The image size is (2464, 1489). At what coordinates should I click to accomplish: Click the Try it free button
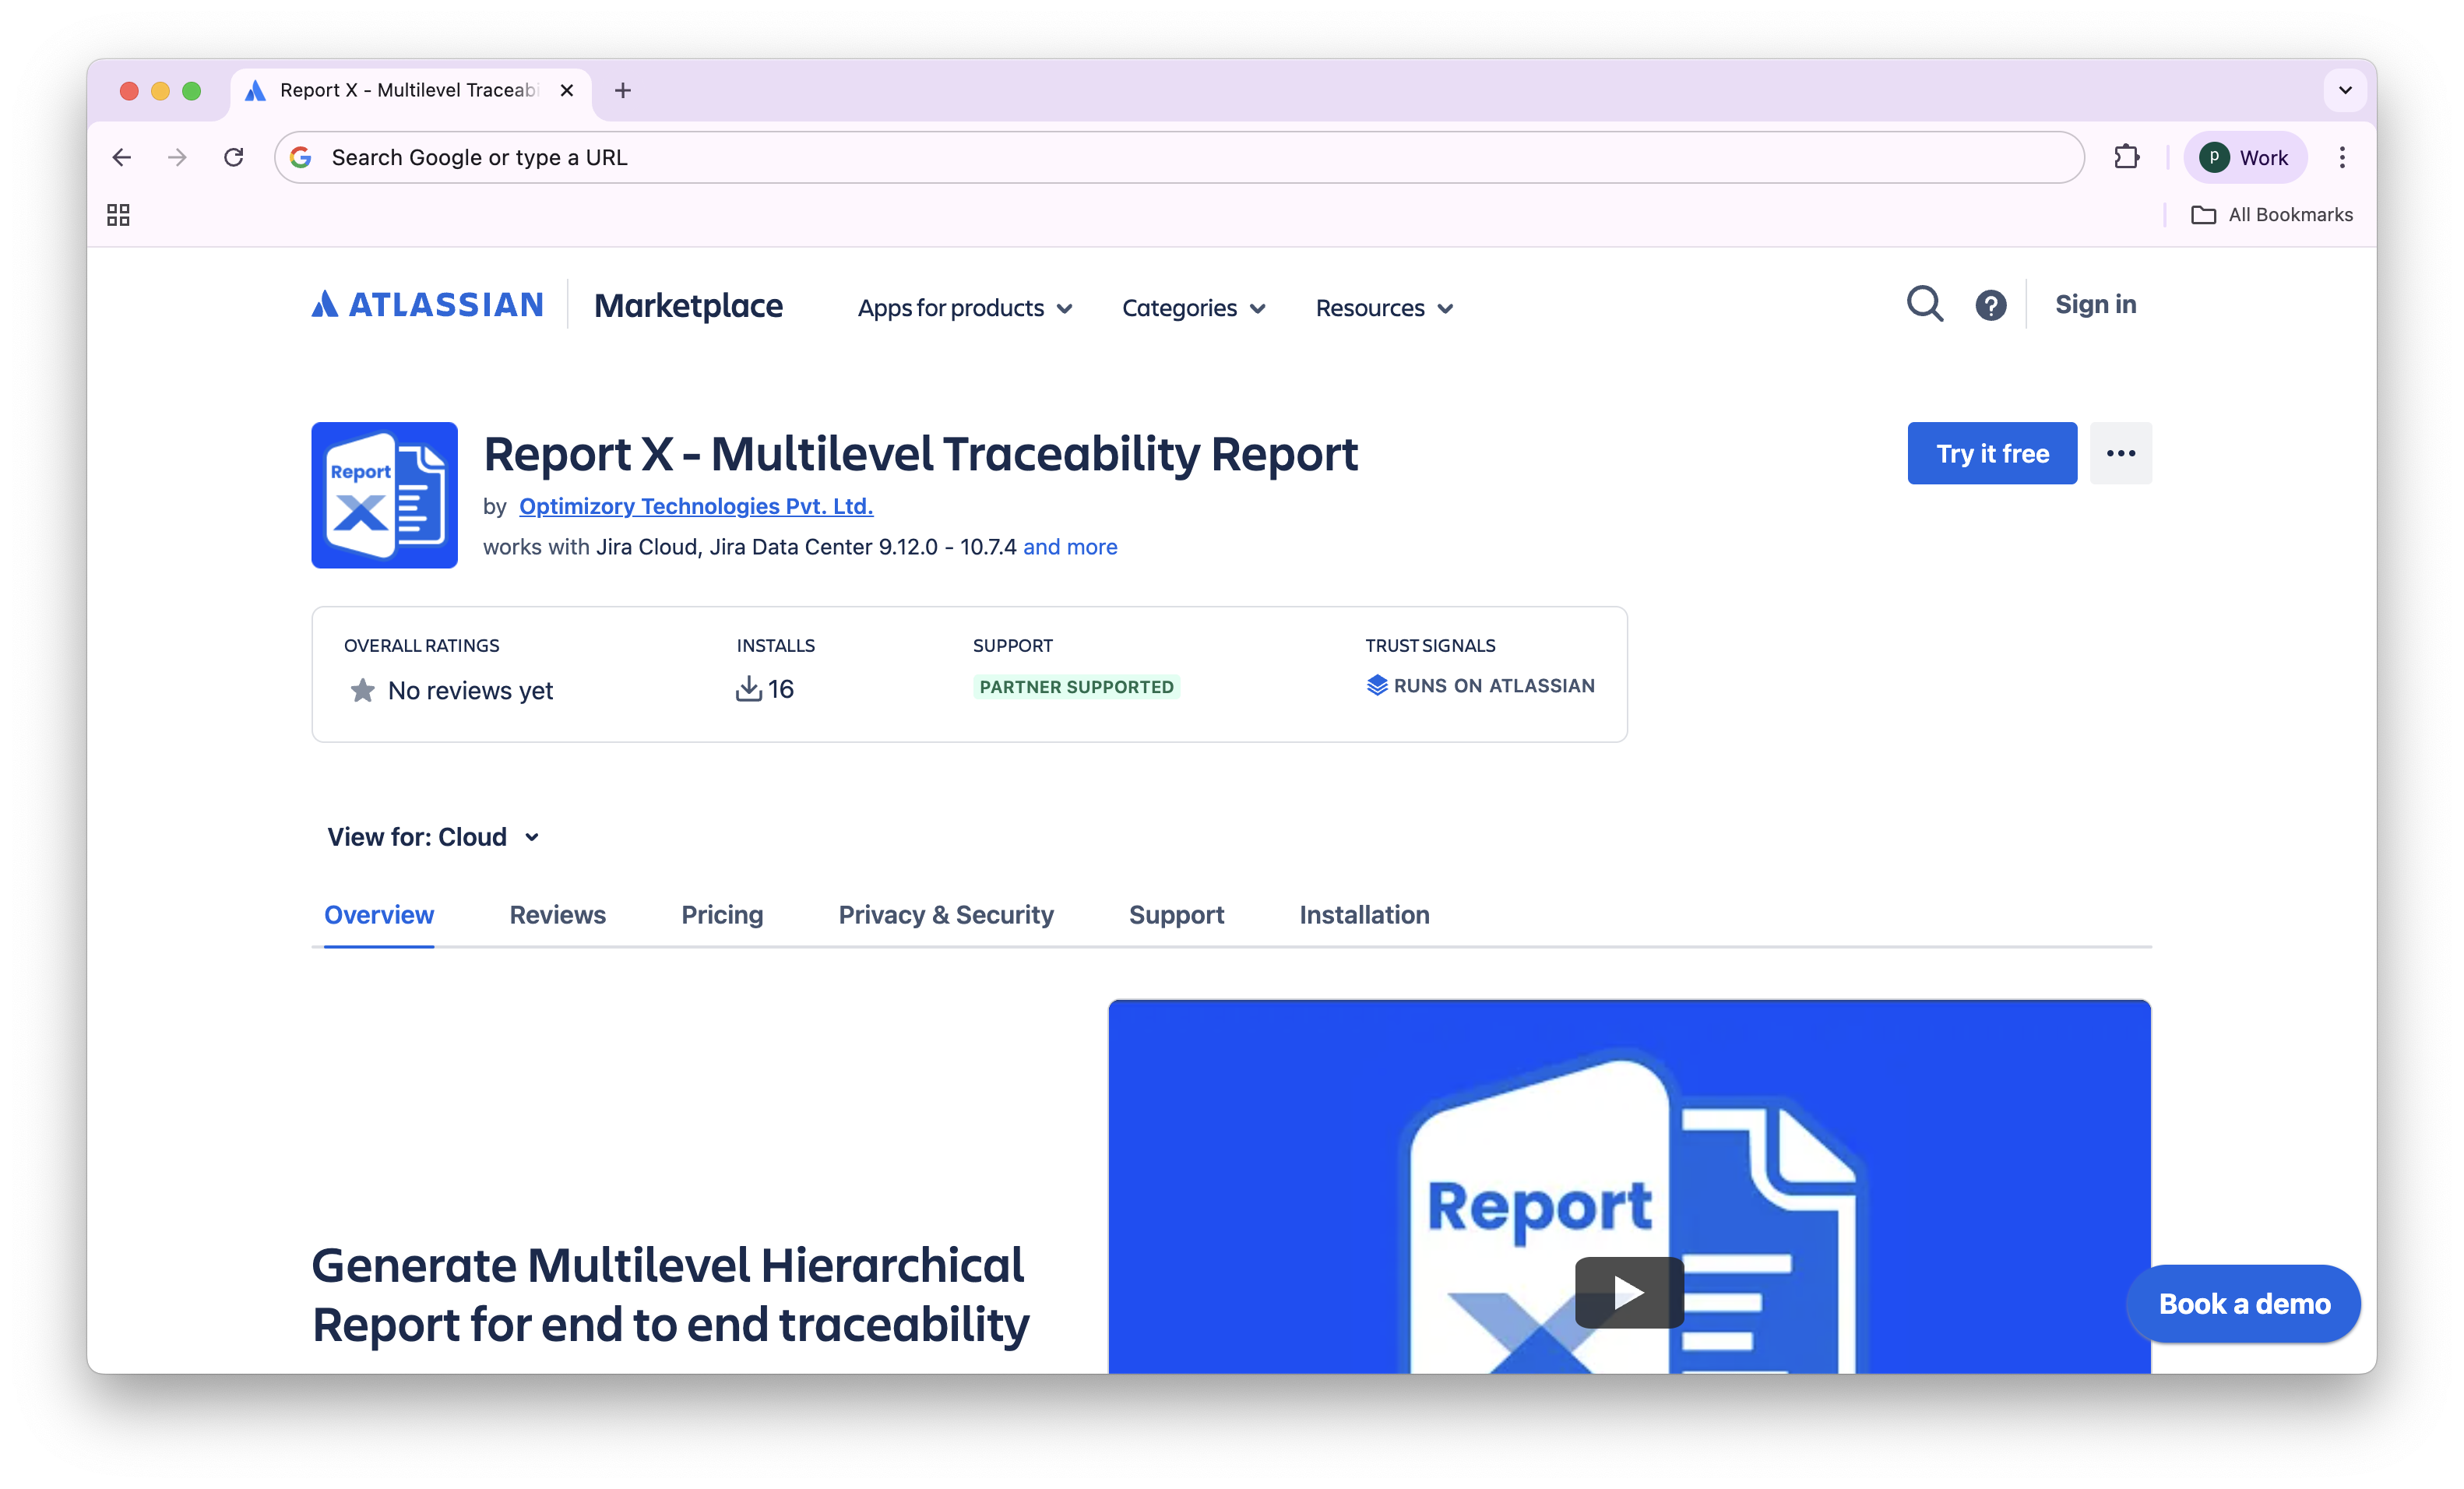[x=1991, y=453]
